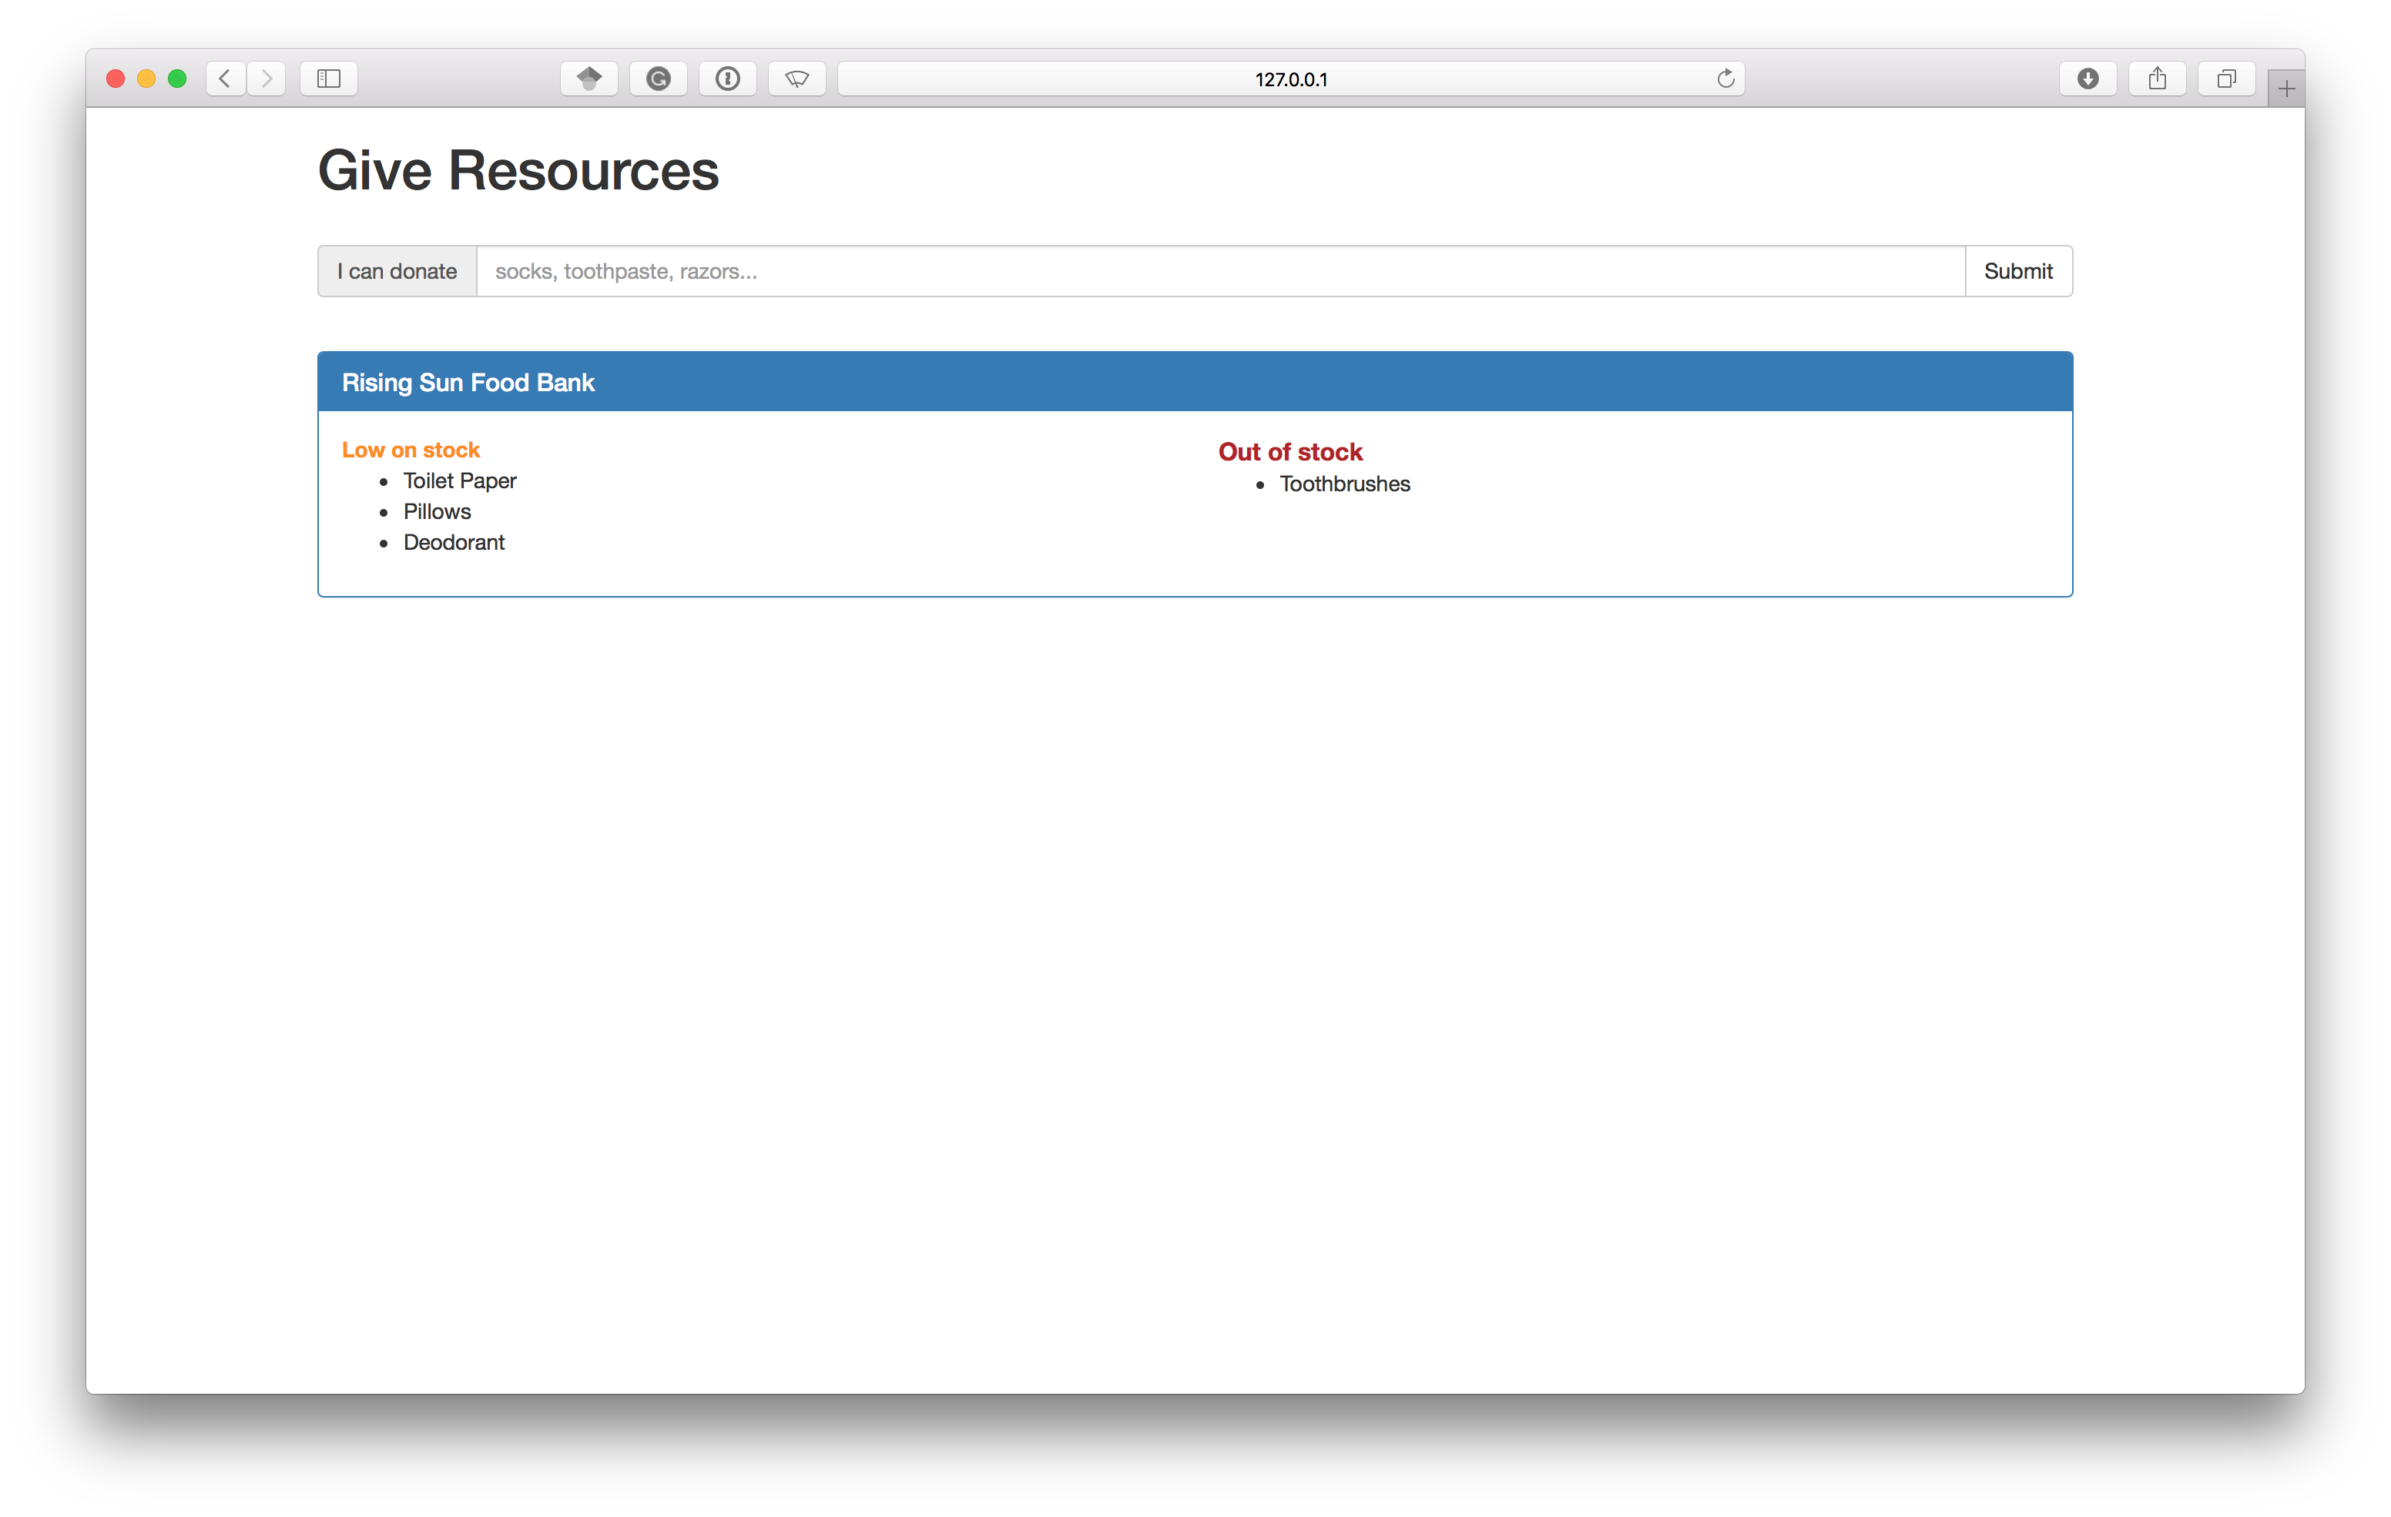Show the tab overview
2391x1517 pixels.
(2226, 79)
